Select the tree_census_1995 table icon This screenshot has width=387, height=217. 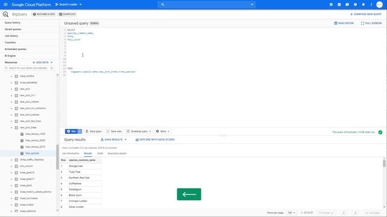(22, 134)
